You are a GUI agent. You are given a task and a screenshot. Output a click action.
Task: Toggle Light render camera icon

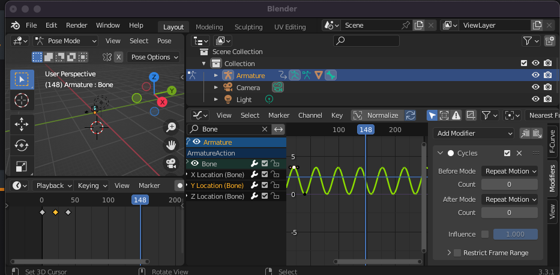[547, 99]
